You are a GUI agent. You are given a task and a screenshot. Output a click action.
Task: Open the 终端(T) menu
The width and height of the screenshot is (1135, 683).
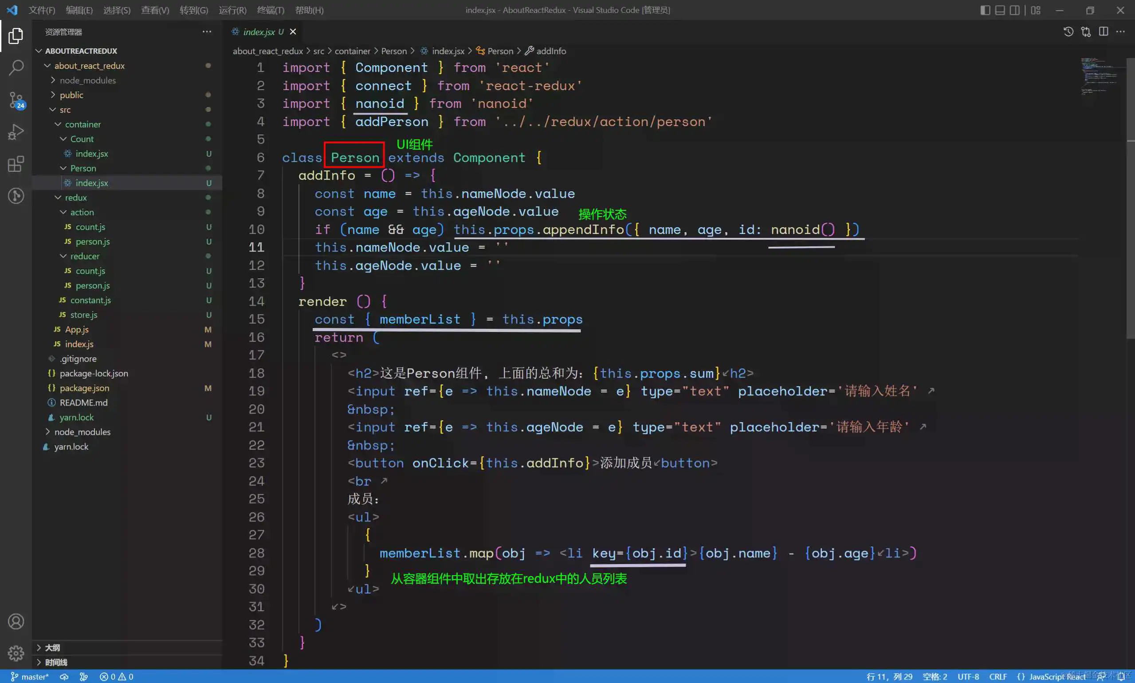coord(271,10)
